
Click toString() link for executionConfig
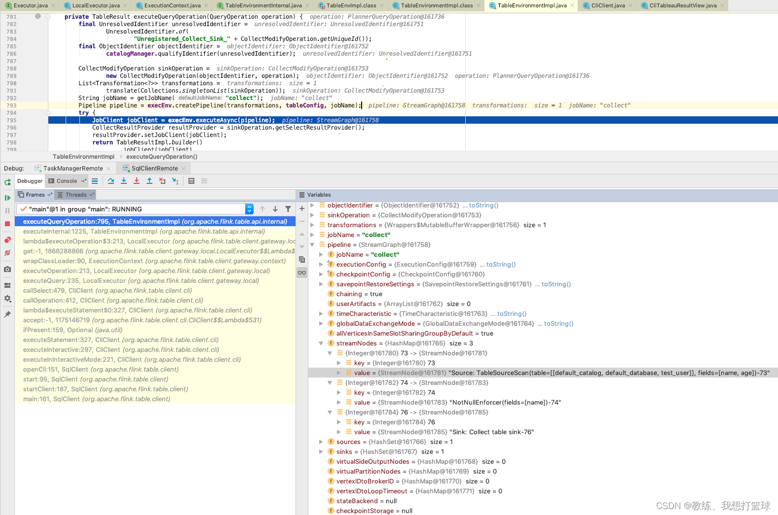click(x=501, y=265)
